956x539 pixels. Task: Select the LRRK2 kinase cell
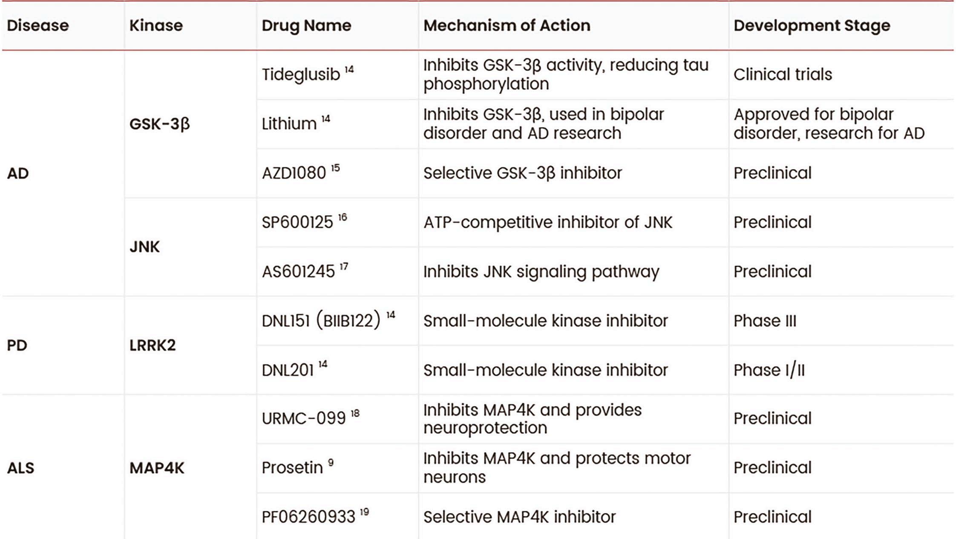tap(153, 345)
